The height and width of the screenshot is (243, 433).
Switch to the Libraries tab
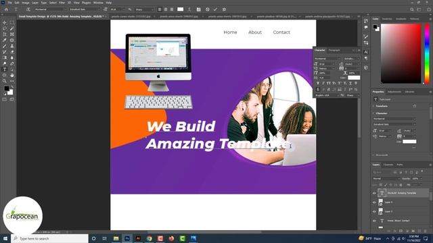point(409,92)
